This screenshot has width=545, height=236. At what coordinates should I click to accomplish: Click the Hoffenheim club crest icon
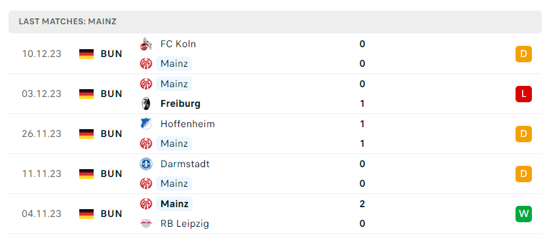point(145,124)
